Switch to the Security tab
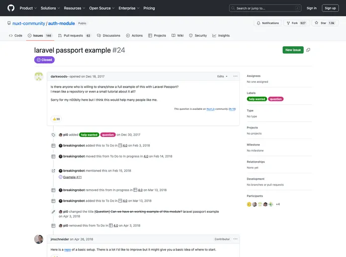Image resolution: width=346 pixels, height=257 pixels. tap(198, 36)
